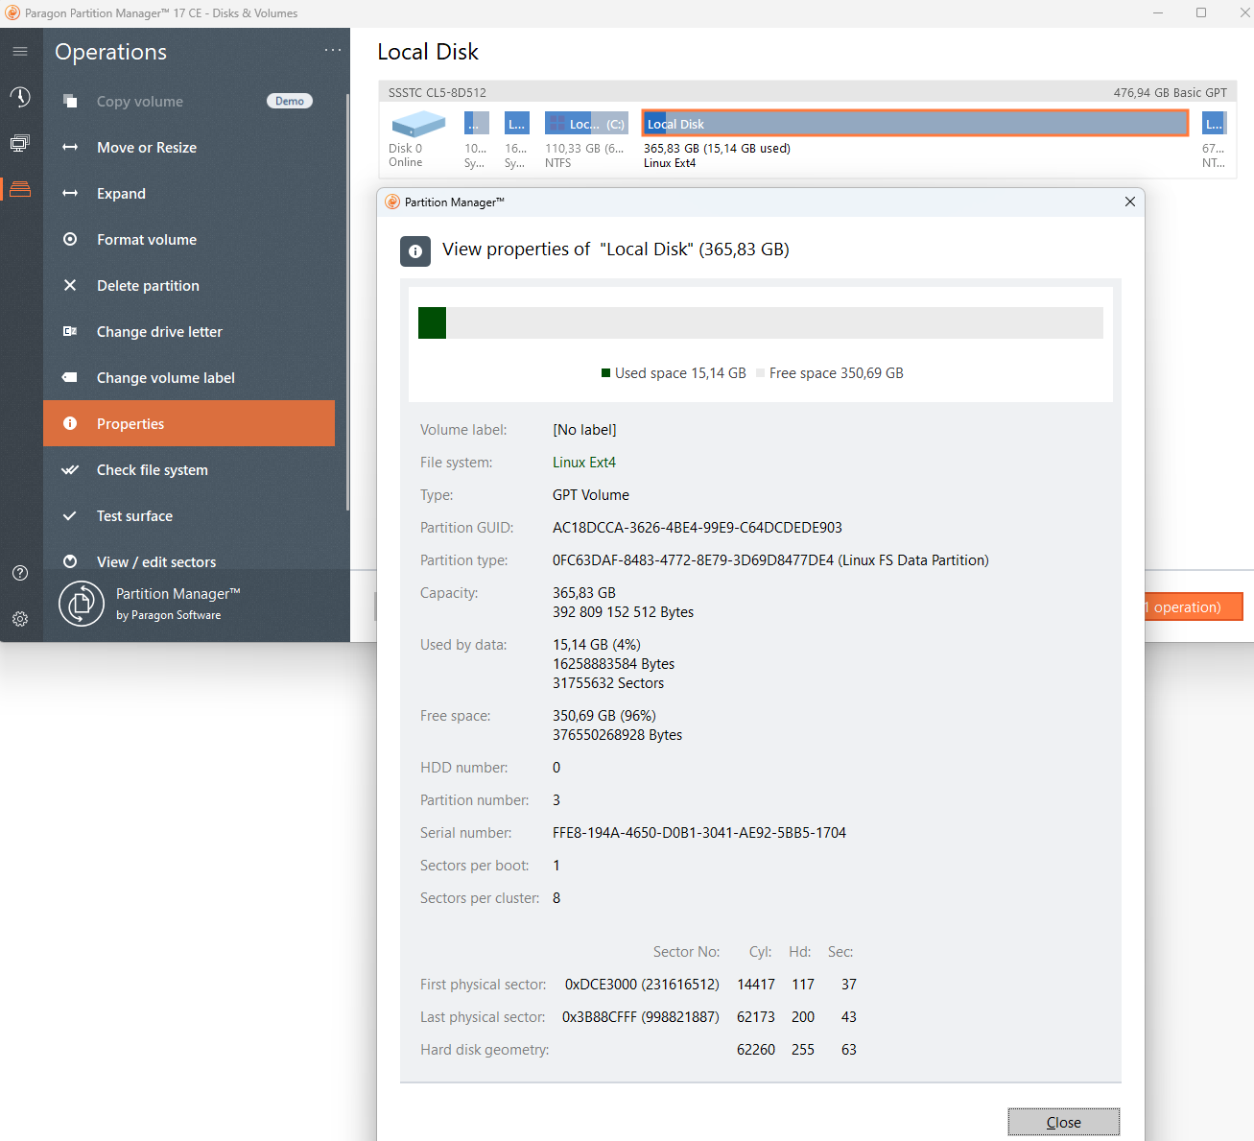Select the 16... system partition block

[x=517, y=124]
